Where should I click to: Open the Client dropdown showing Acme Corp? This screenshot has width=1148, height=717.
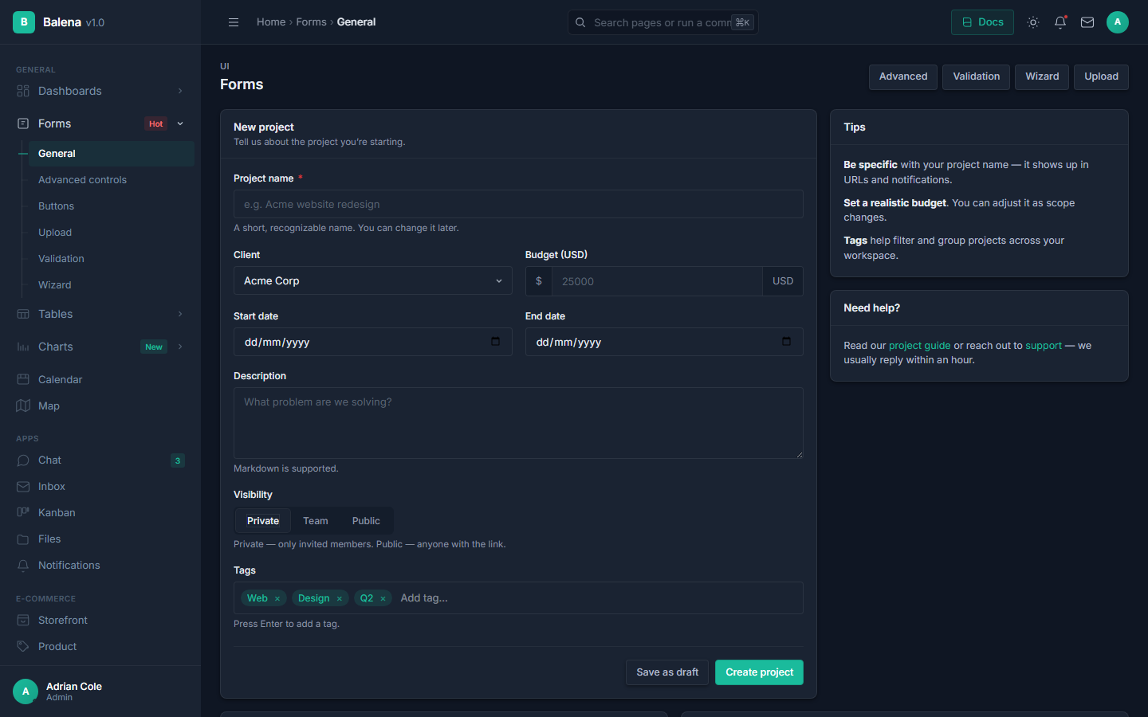pos(373,280)
